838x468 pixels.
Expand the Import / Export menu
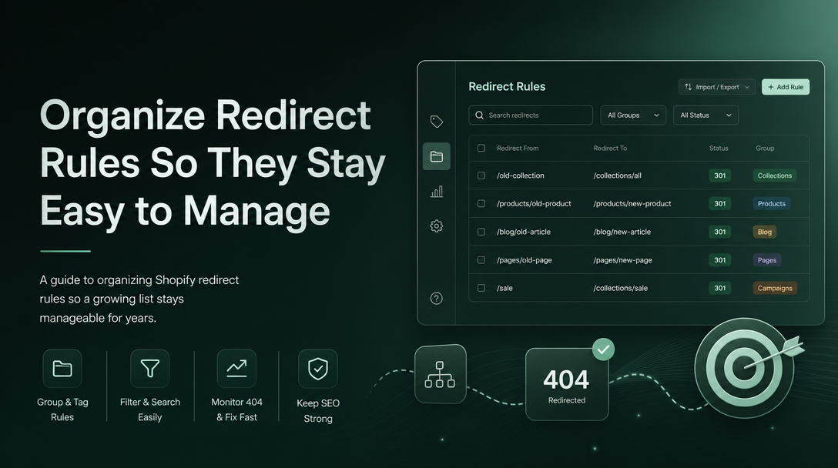[x=716, y=86]
